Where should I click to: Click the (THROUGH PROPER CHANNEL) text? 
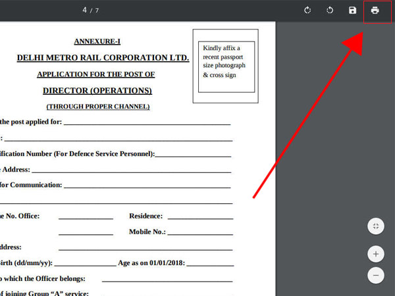(98, 107)
